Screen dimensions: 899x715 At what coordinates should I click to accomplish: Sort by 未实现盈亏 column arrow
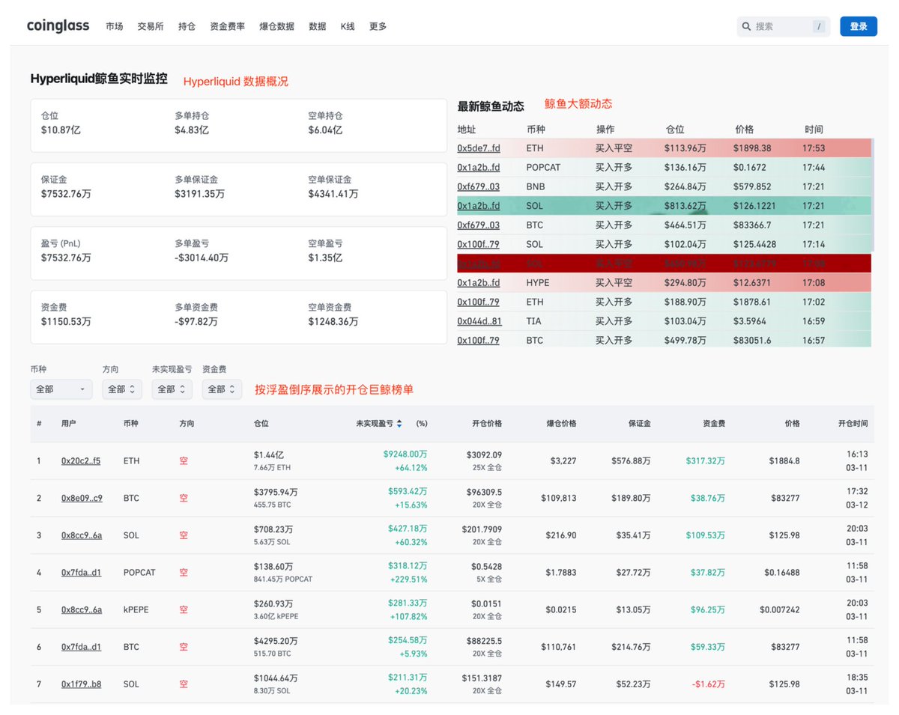(x=399, y=424)
